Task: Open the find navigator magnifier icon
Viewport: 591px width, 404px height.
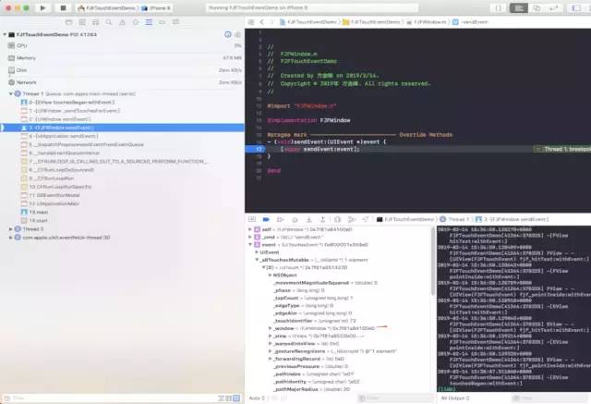Action: [x=109, y=22]
